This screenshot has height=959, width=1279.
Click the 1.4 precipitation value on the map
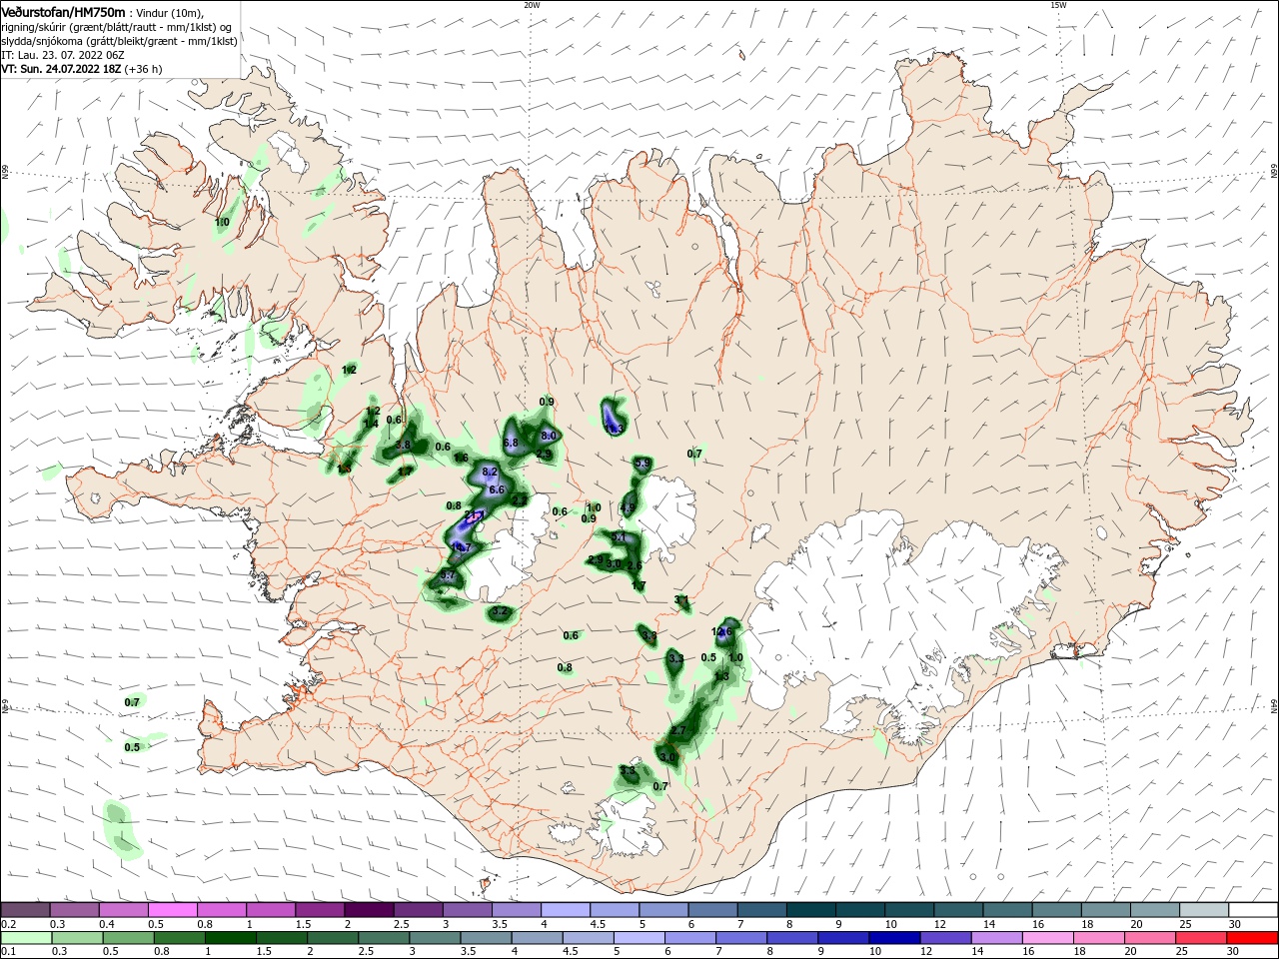click(371, 424)
